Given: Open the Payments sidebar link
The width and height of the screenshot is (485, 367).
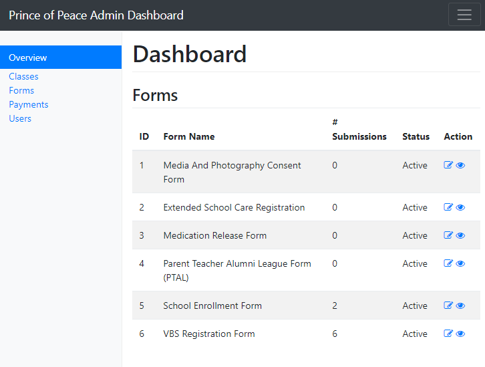Looking at the screenshot, I should click(29, 104).
